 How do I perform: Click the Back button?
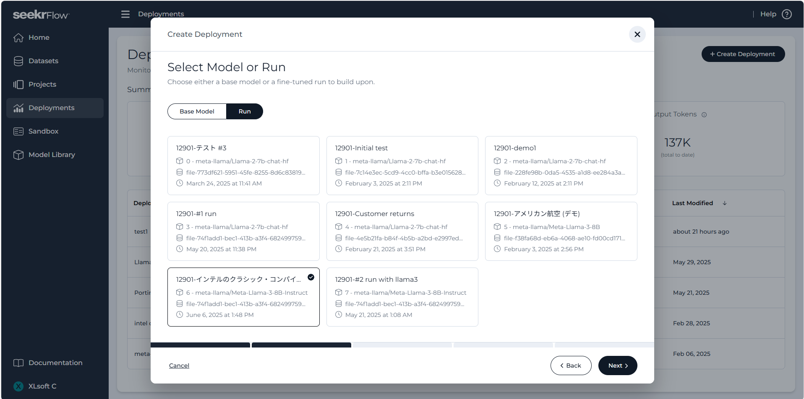click(571, 366)
